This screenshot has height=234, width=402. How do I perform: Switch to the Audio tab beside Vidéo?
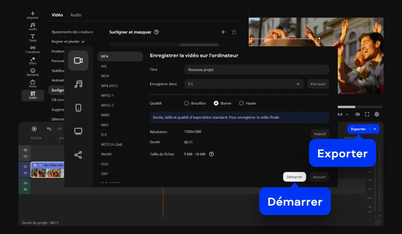point(76,15)
